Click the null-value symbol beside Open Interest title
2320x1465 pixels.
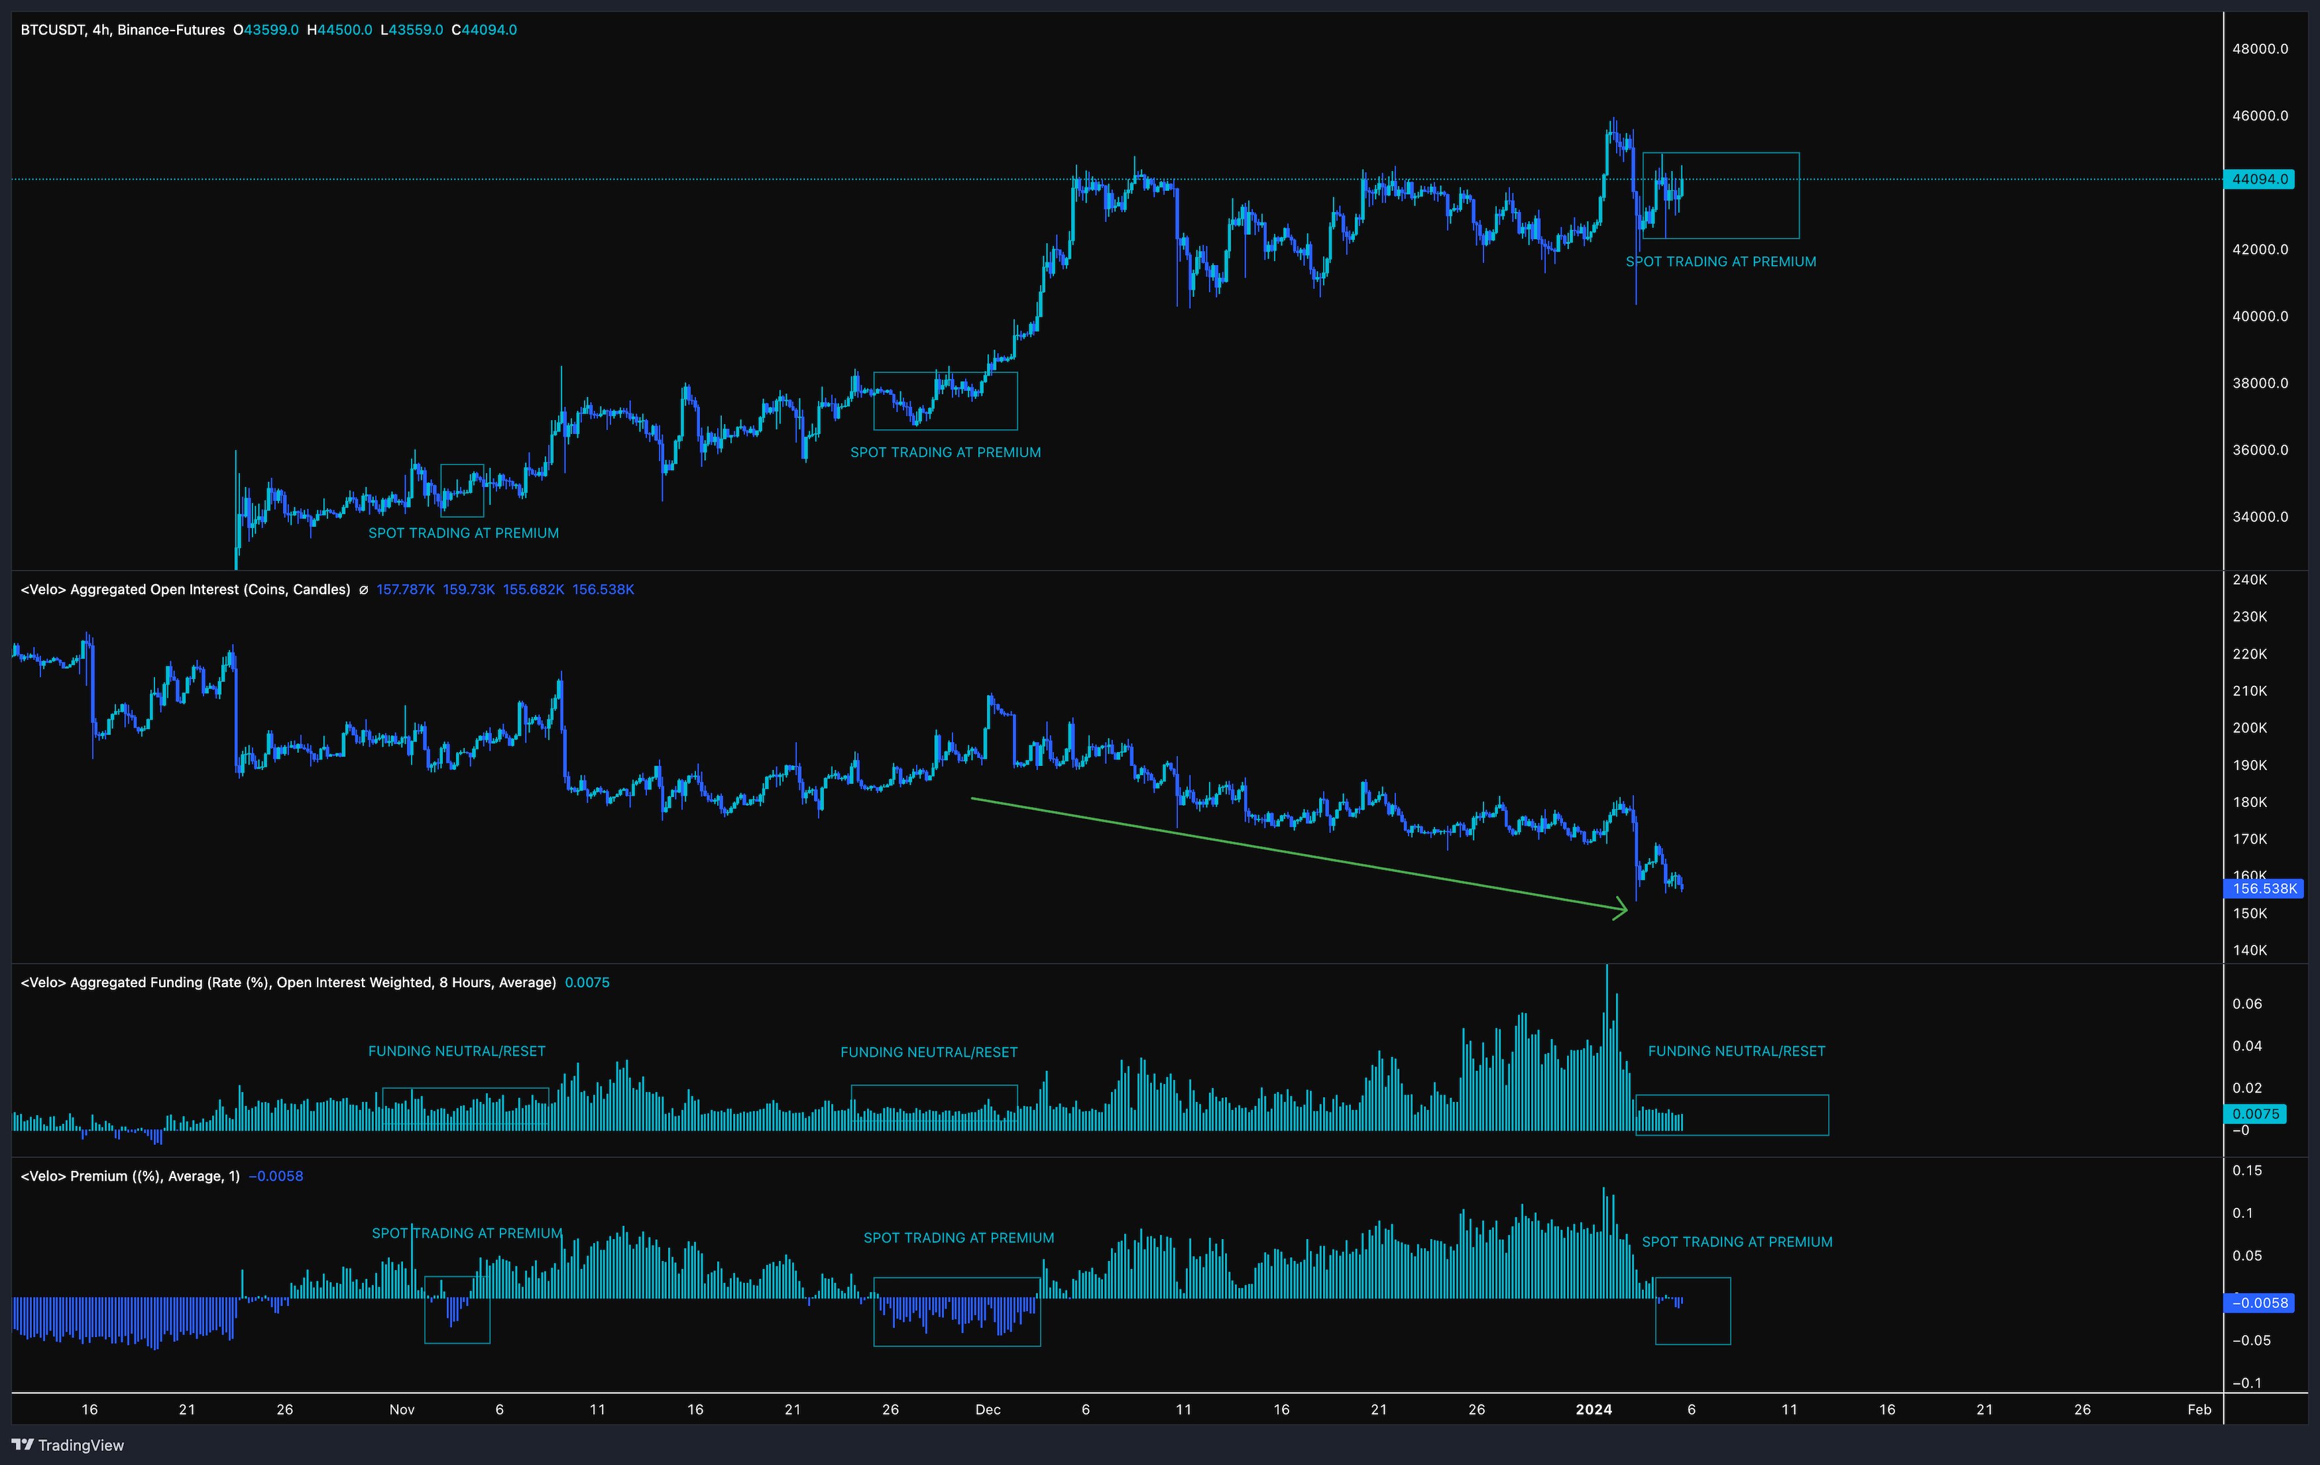pyautogui.click(x=363, y=590)
